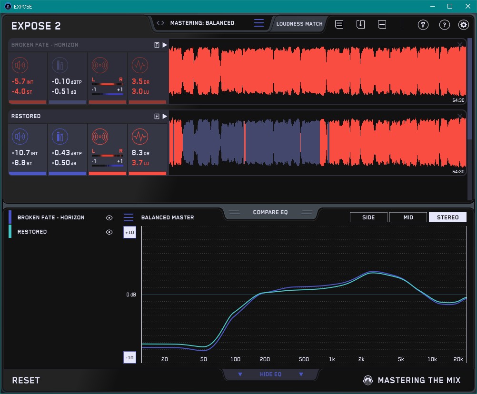Open the license key icon

[423, 25]
